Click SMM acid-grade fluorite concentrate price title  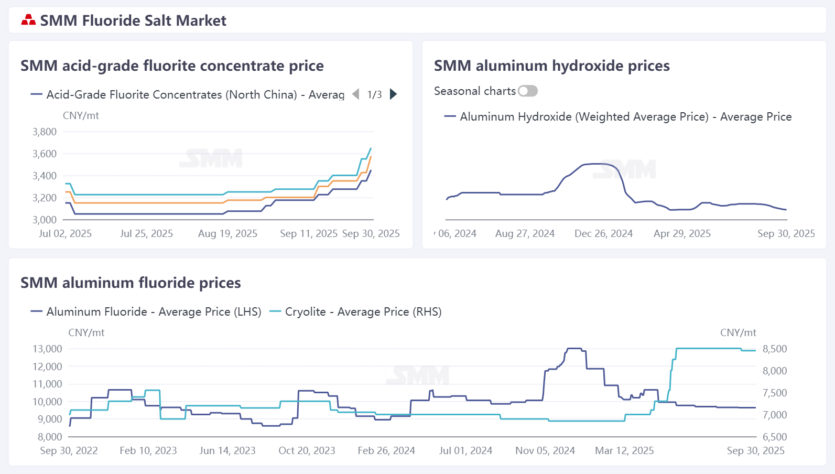point(172,66)
